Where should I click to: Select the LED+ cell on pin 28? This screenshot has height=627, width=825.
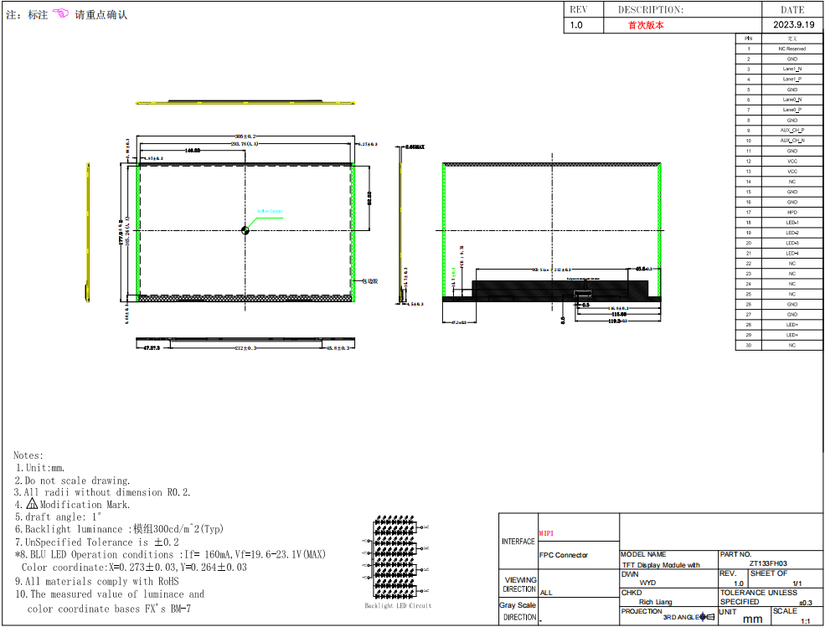792,325
